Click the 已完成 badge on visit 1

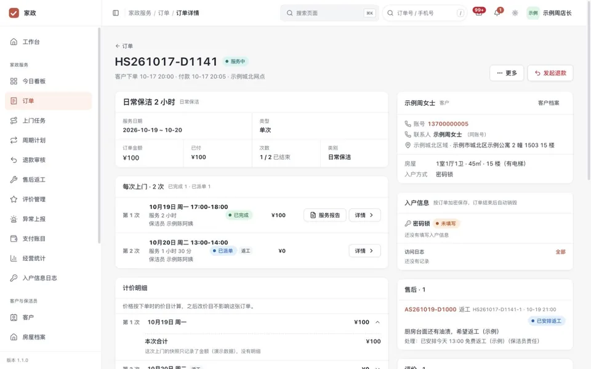coord(239,215)
